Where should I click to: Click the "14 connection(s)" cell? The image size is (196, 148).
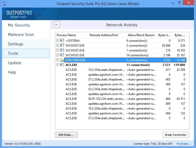137,55
